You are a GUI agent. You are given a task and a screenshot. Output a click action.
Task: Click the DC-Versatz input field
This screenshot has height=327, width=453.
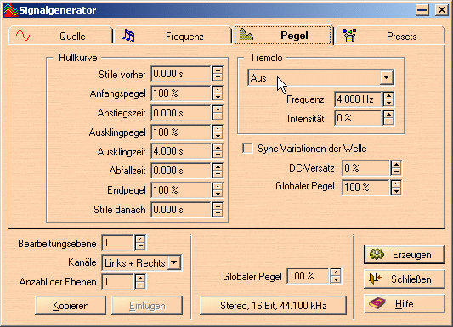tap(365, 168)
